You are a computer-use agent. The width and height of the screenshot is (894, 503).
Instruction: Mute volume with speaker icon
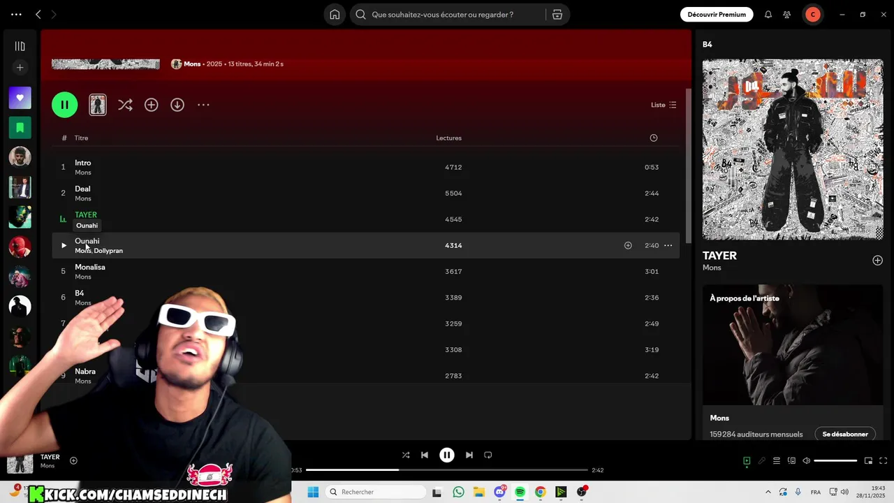click(807, 460)
